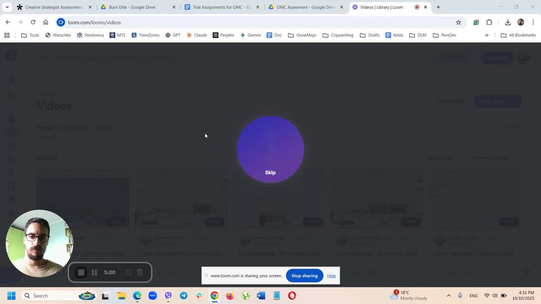Bookmark this page with star icon
Viewport: 541px width, 304px height.
click(459, 22)
